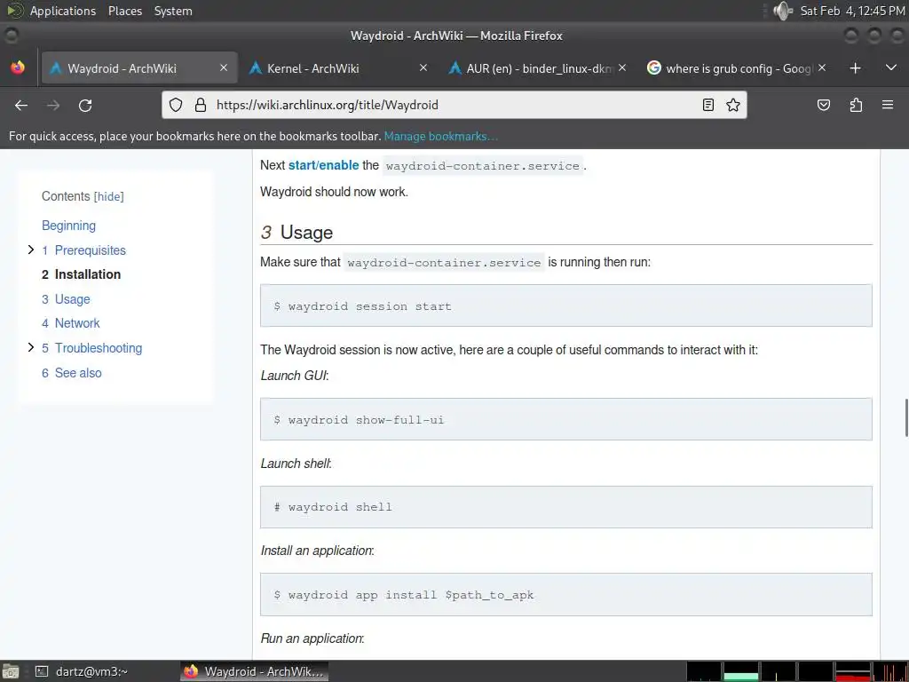Close the Kernel - ArchWiki tab
909x682 pixels.
[x=423, y=67]
